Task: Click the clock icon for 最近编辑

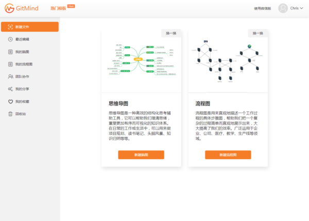Action: point(10,39)
